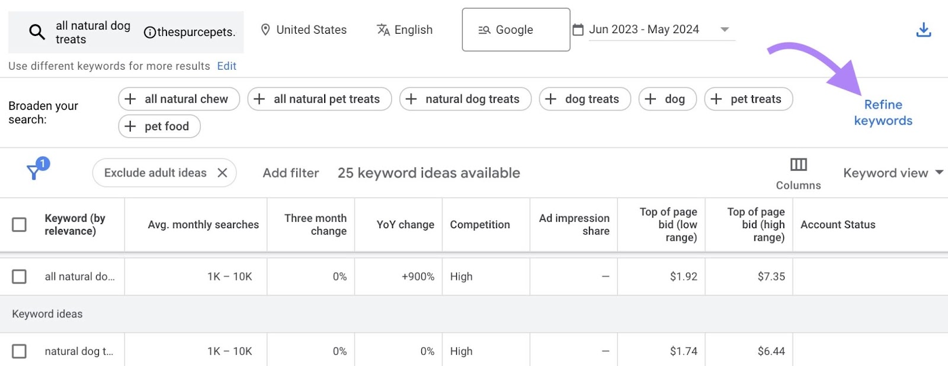This screenshot has width=948, height=366.
Task: Click the search magnifier icon
Action: pyautogui.click(x=37, y=32)
